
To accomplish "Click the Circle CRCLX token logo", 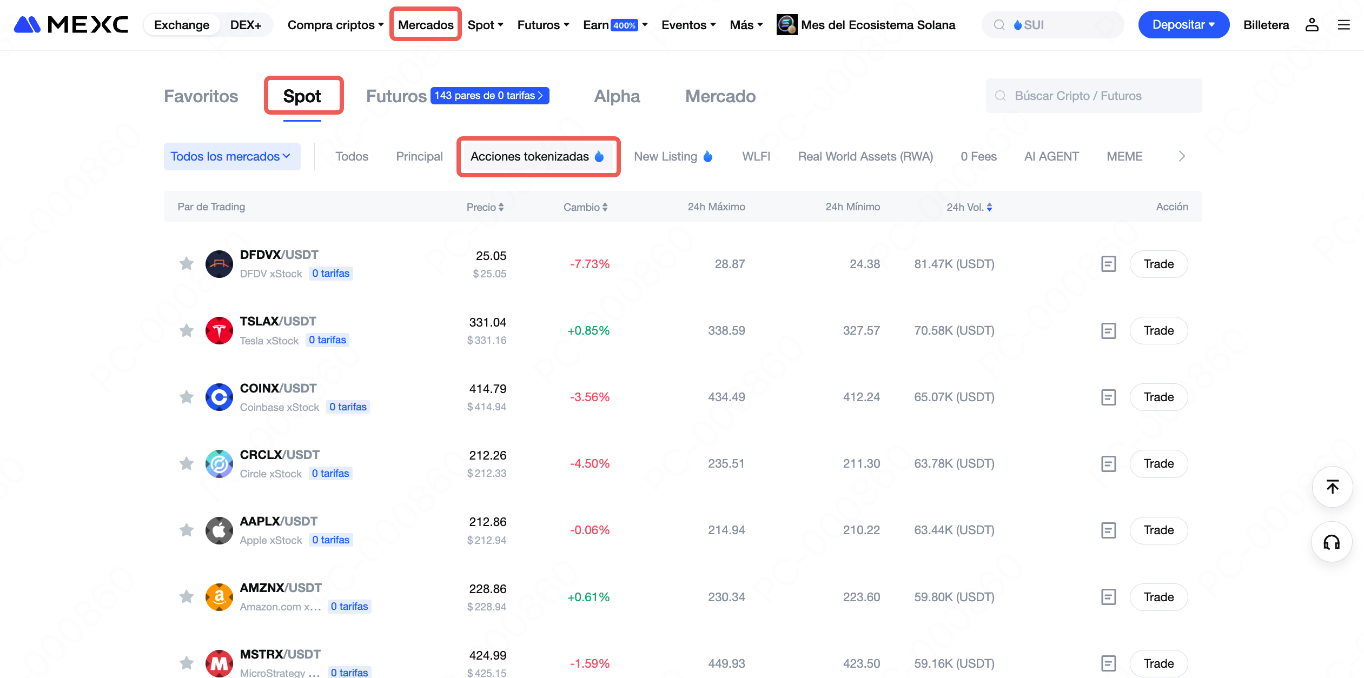I will tap(219, 463).
